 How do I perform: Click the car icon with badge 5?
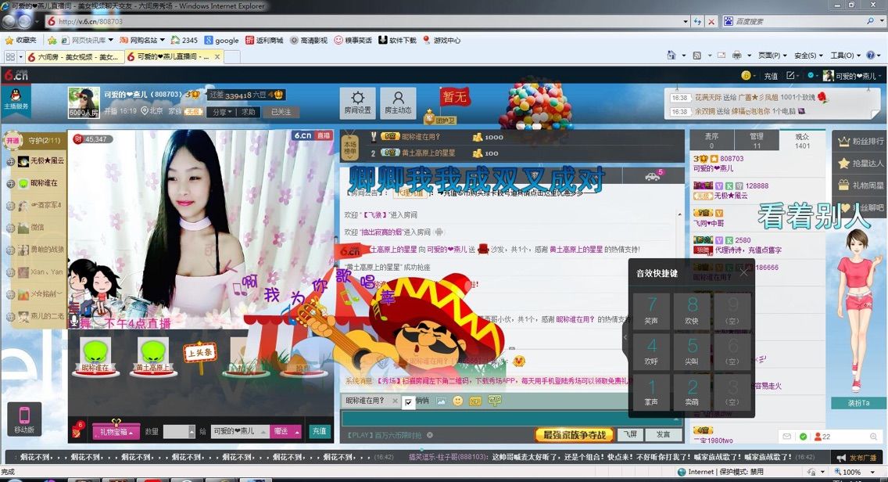click(x=653, y=176)
